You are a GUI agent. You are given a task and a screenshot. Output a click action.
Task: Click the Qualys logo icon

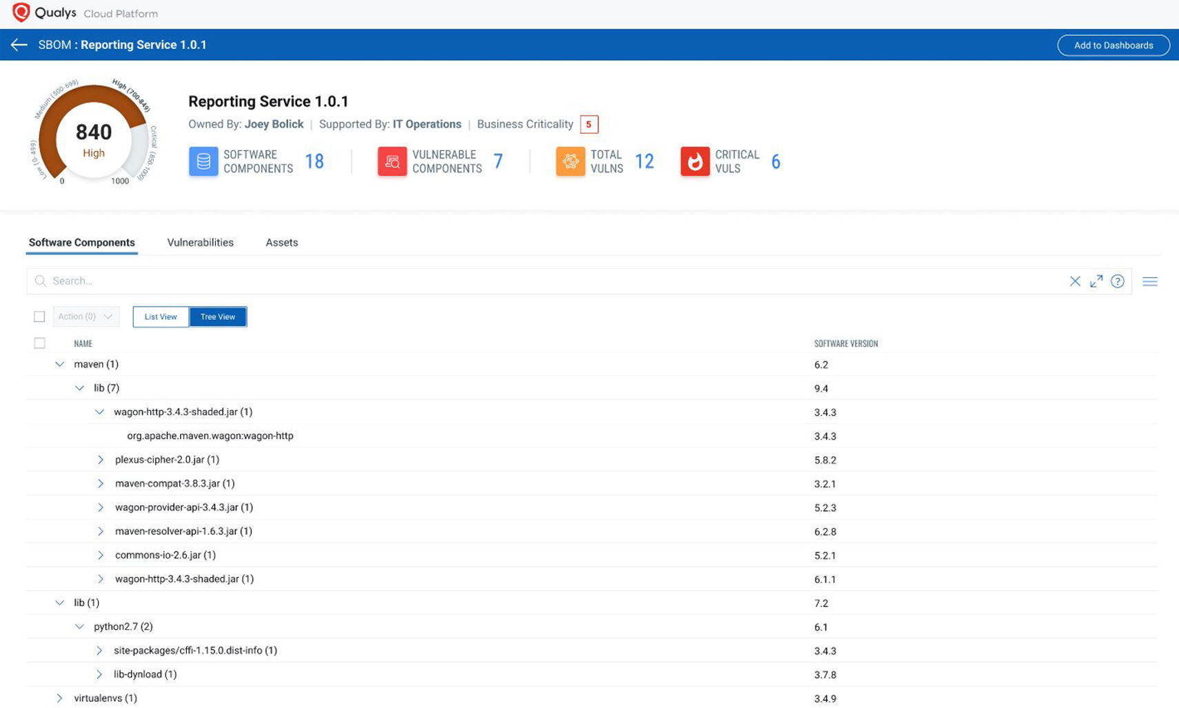click(21, 13)
